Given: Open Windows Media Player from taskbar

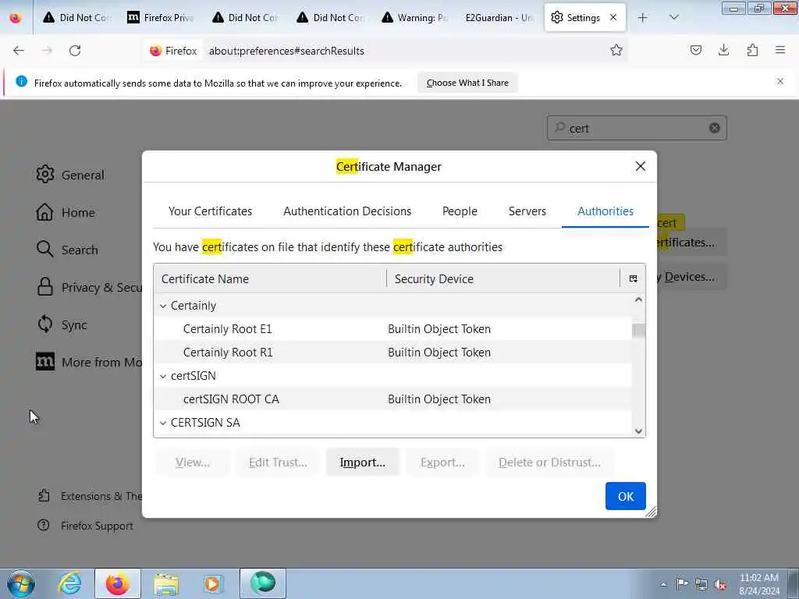Looking at the screenshot, I should (213, 583).
